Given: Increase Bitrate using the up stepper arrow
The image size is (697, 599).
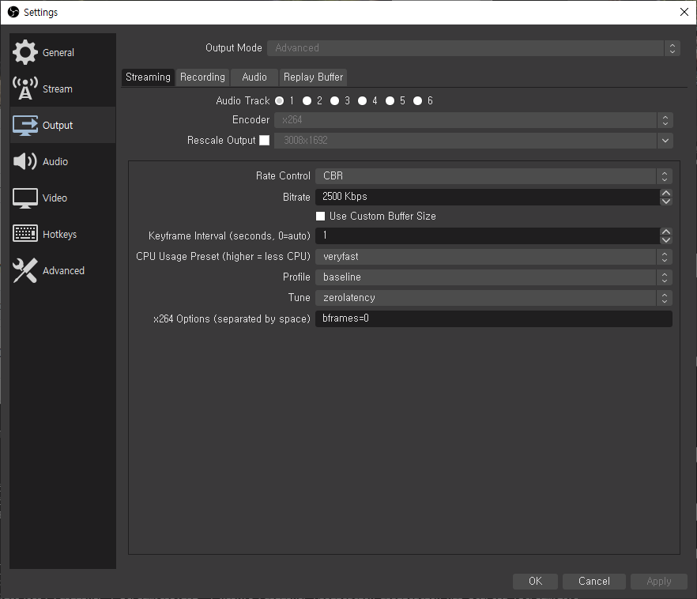Looking at the screenshot, I should coord(665,192).
